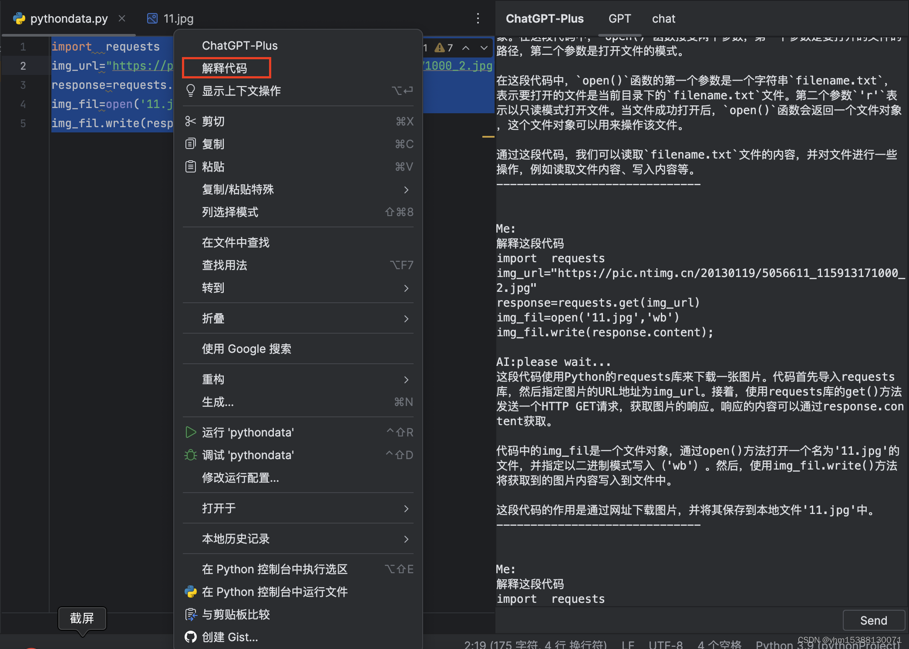Click the 'import' keyword on line 1
This screenshot has height=649, width=909.
(x=71, y=47)
